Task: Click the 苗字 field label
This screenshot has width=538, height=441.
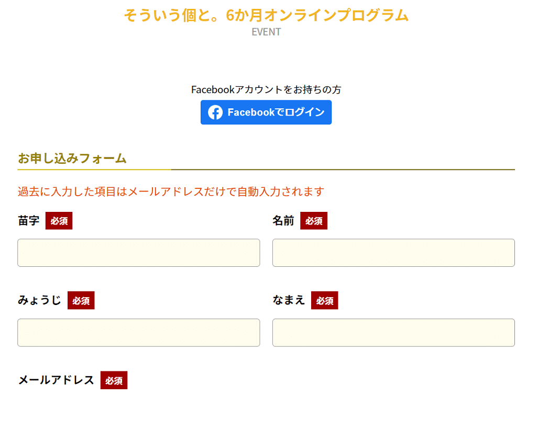Action: tap(29, 221)
